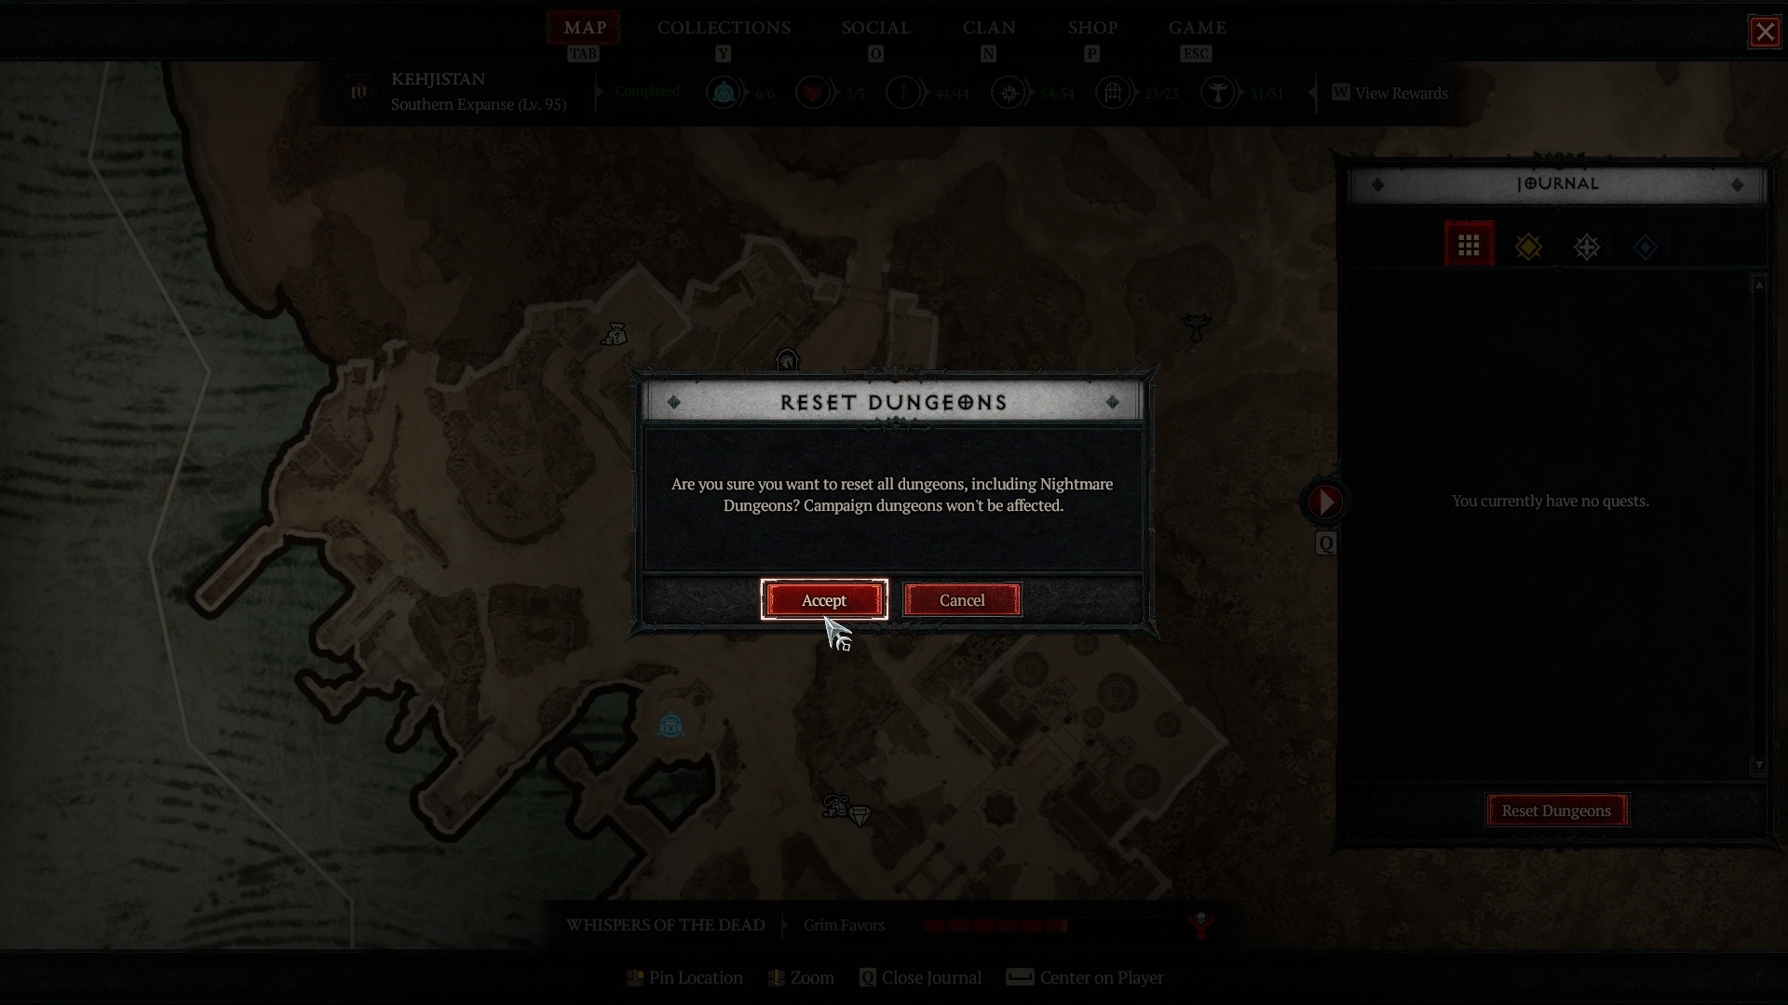The width and height of the screenshot is (1788, 1005).
Task: Open the COLLECTIONS menu tab
Action: click(724, 27)
